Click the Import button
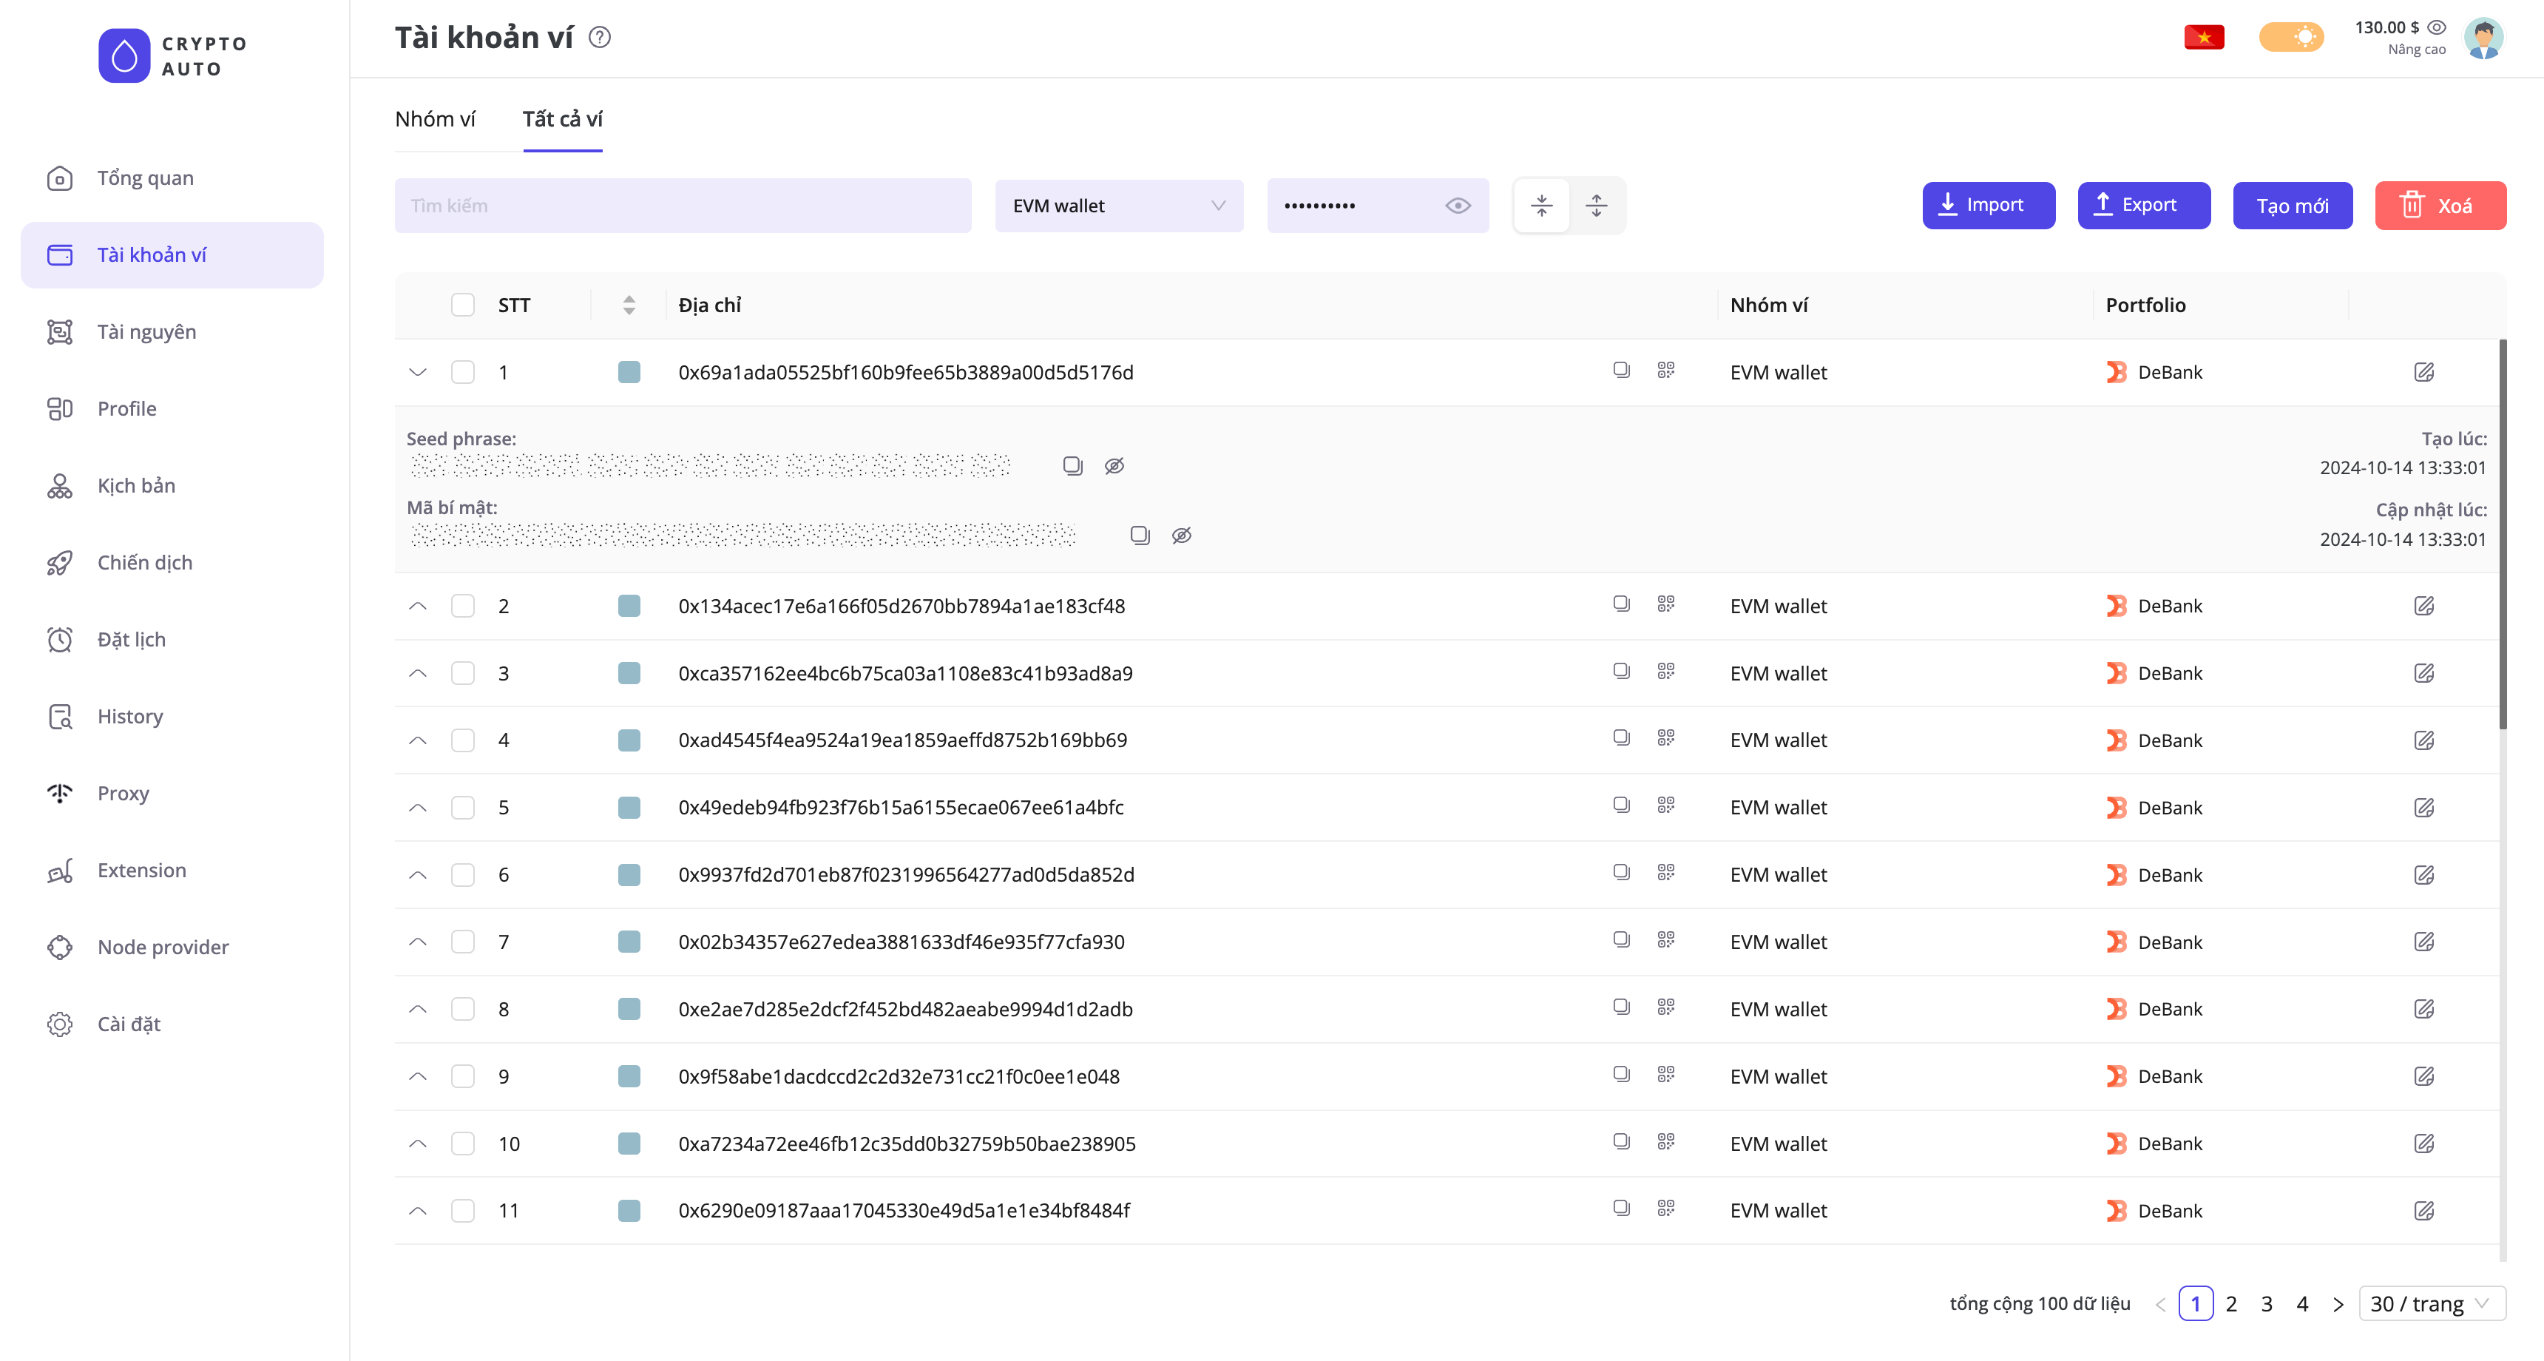 pos(1988,206)
